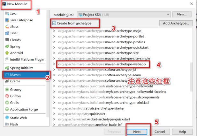This screenshot has height=136, width=197.
Task: Click the Grails icon
Action: [7, 103]
